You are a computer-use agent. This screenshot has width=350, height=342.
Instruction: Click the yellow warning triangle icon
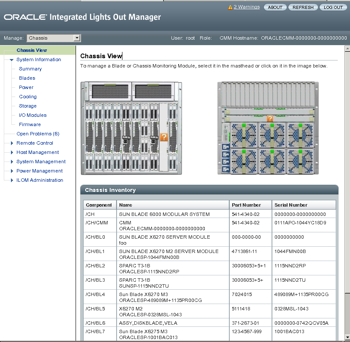230,7
